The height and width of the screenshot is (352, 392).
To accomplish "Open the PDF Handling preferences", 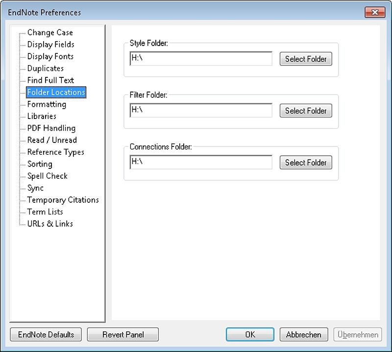I will (x=51, y=128).
